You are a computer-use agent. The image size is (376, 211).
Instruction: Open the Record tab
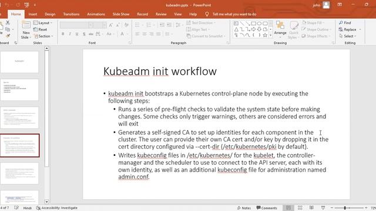[142, 14]
